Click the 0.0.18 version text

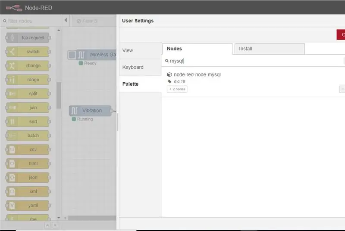tap(179, 81)
